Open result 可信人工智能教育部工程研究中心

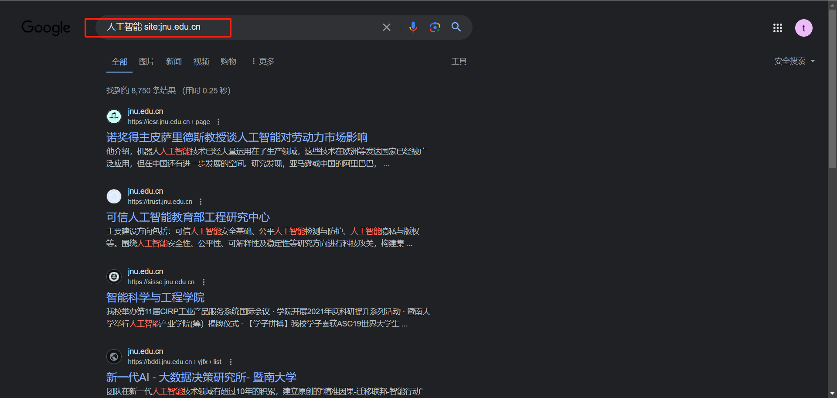coord(188,217)
